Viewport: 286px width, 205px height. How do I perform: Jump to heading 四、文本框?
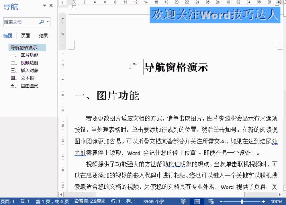(x=22, y=78)
